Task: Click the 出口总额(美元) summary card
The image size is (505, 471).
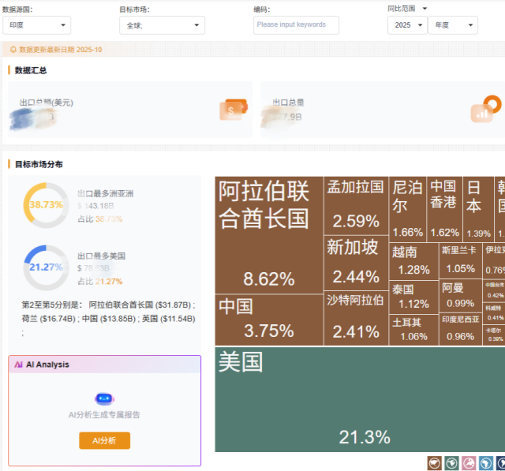Action: point(130,110)
